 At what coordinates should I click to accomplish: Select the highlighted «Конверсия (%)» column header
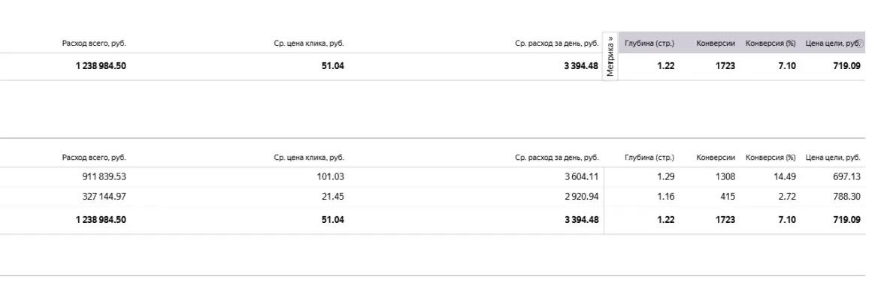[770, 43]
